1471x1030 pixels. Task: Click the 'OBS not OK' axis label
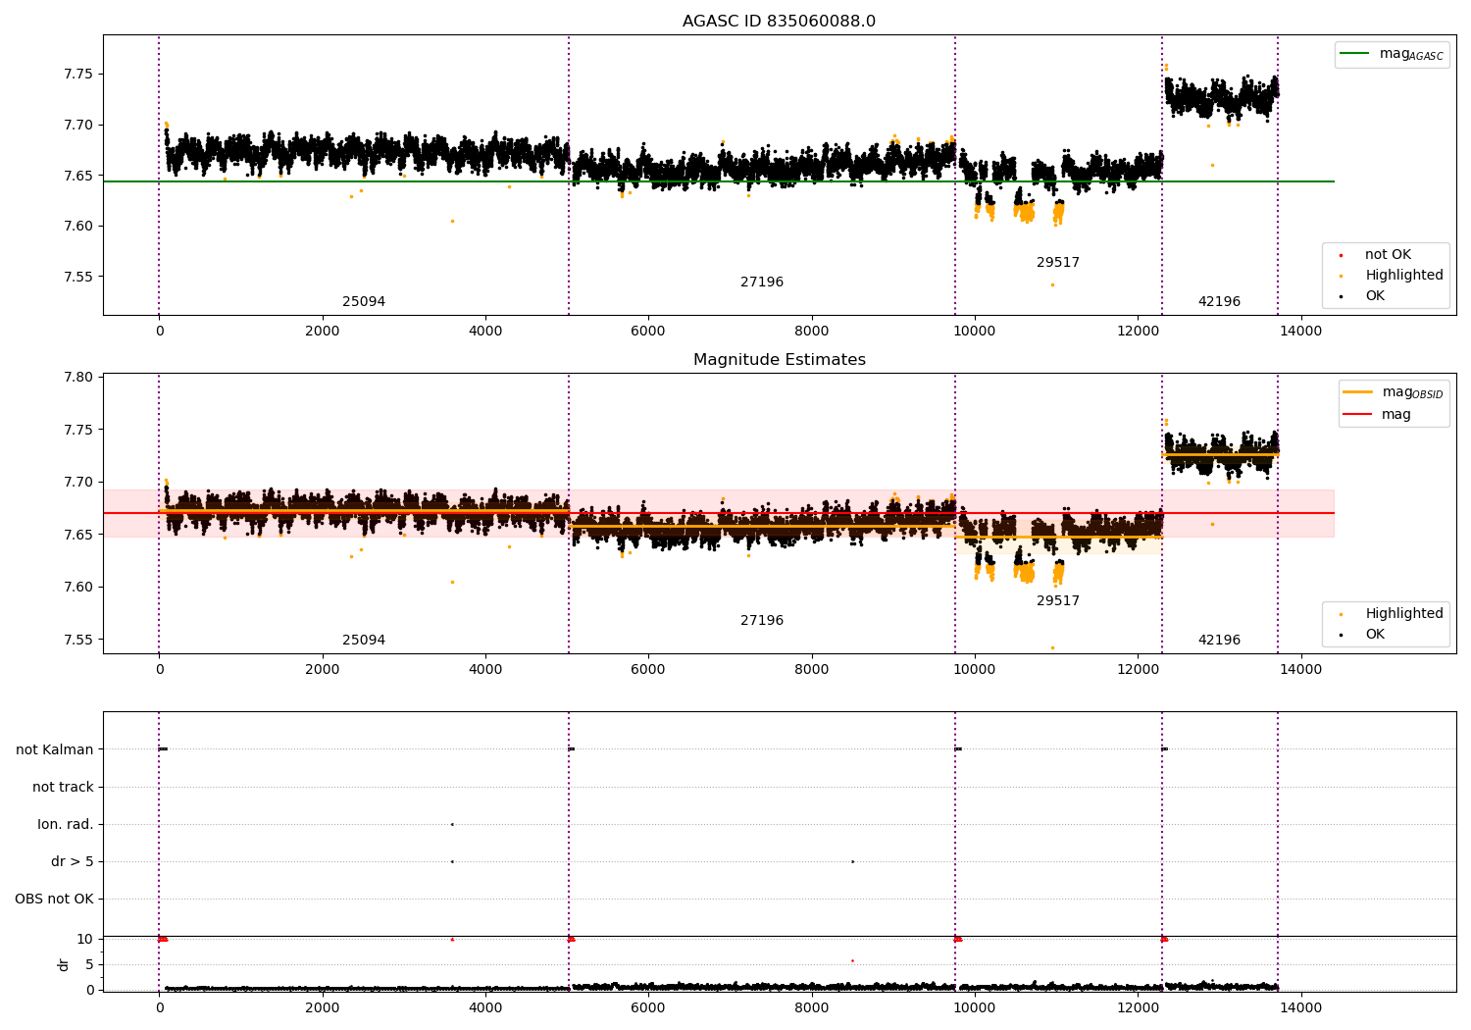(x=54, y=900)
